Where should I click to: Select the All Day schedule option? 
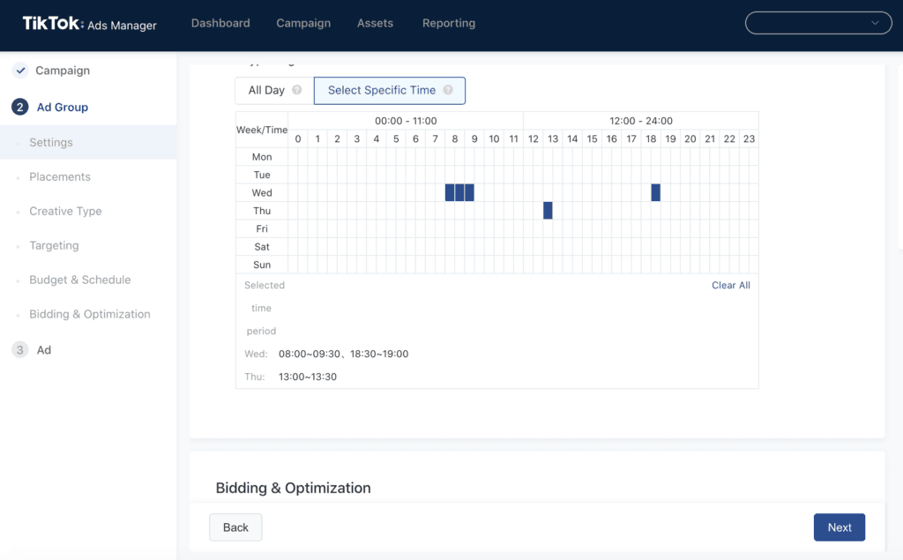coord(266,90)
